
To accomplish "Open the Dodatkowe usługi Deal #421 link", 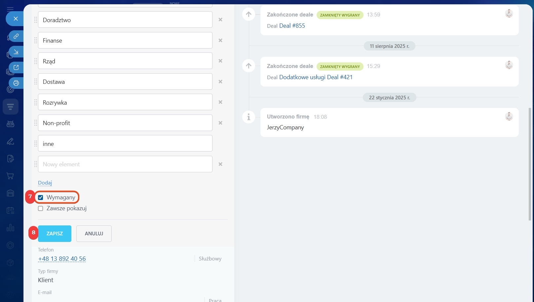I will pyautogui.click(x=316, y=77).
